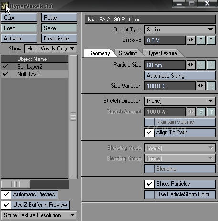Open the Object Type Sprite dropdown
Image resolution: width=218 pixels, height=221 pixels.
tap(180, 30)
